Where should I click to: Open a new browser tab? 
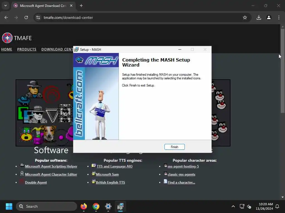[81, 6]
